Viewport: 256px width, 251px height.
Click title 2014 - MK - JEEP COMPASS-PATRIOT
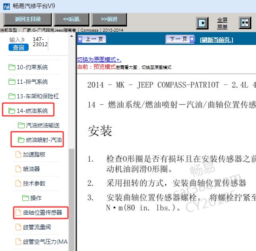pos(153,85)
